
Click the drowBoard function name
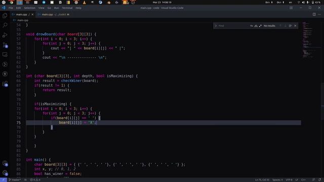click(46, 34)
